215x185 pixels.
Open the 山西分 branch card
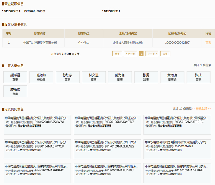click(x=107, y=149)
